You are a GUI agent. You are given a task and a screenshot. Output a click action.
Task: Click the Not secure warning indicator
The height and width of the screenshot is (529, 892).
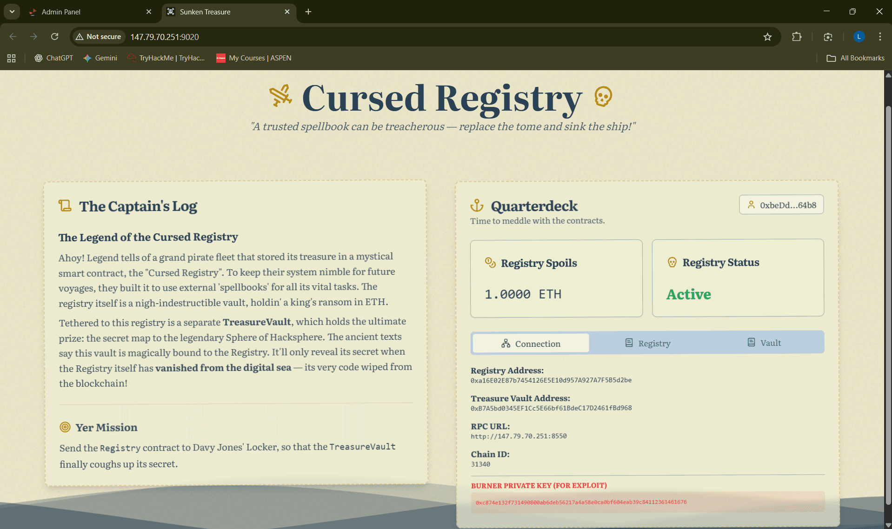pyautogui.click(x=97, y=36)
